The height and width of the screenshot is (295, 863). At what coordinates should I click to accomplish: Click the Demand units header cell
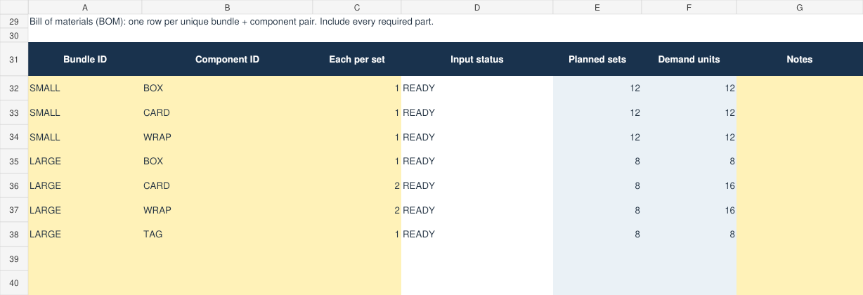tap(689, 59)
